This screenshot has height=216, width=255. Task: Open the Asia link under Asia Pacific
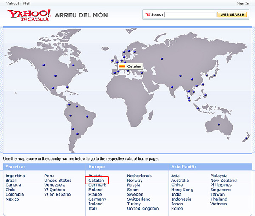point(175,176)
